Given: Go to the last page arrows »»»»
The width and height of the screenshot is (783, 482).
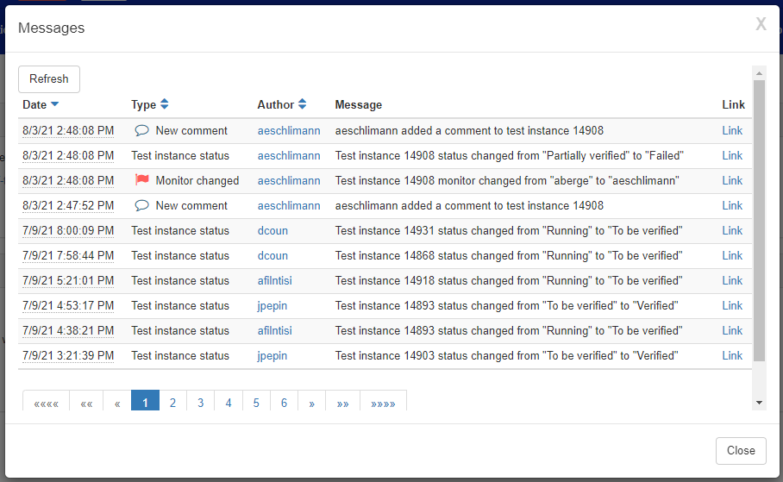Looking at the screenshot, I should pyautogui.click(x=383, y=403).
